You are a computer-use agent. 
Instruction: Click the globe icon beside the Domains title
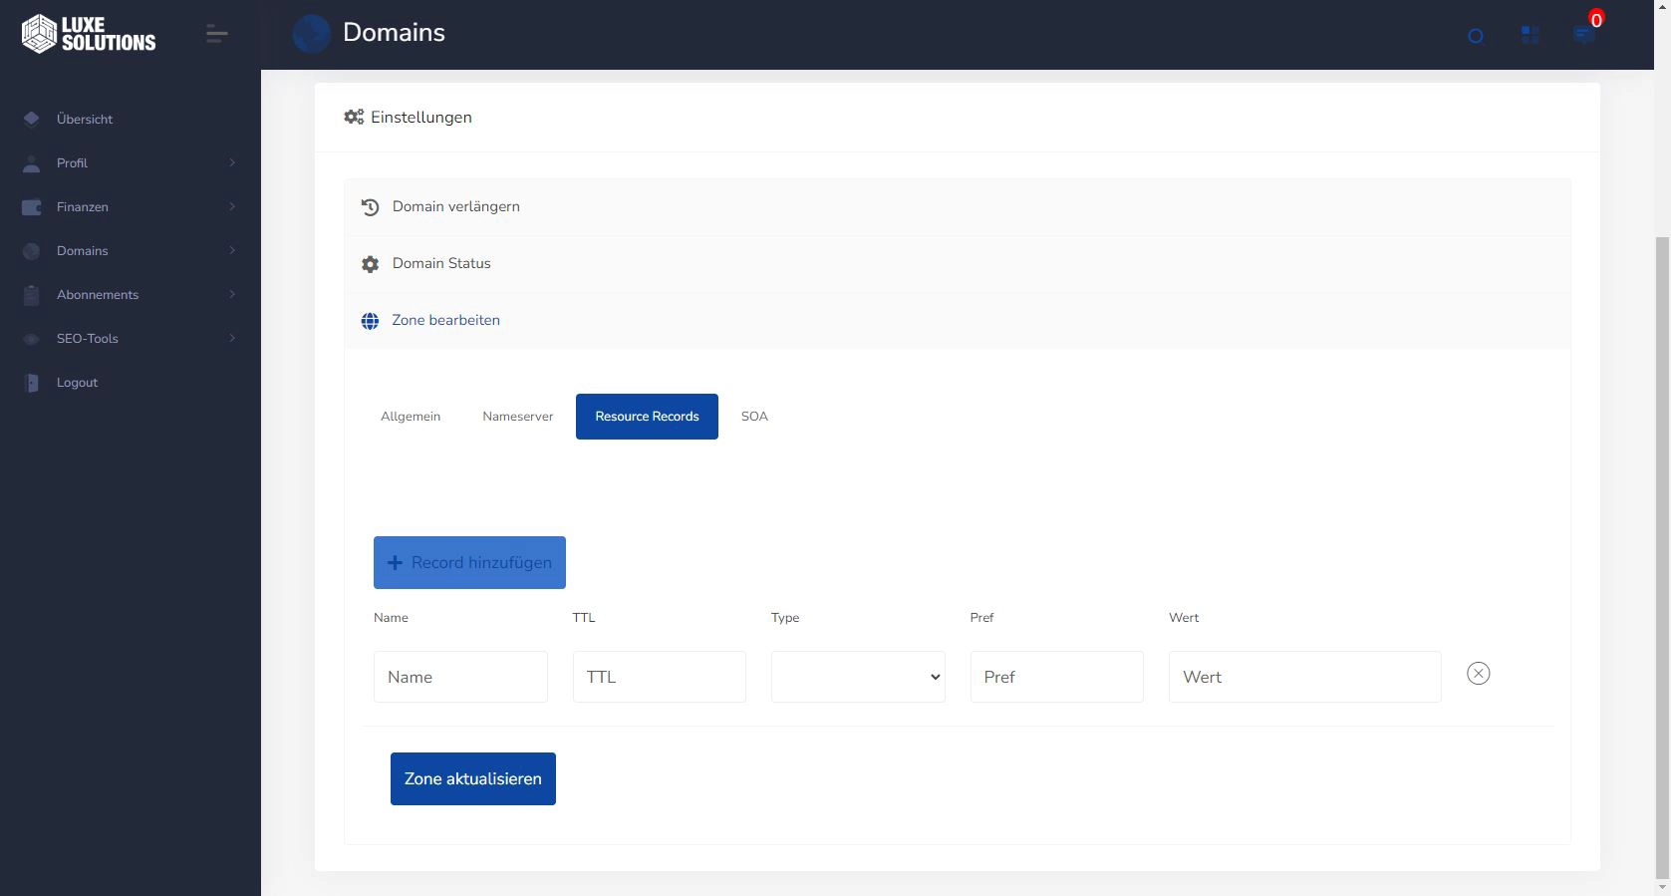point(311,34)
